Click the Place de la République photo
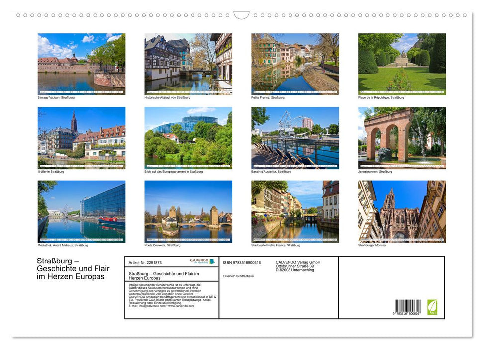The height and width of the screenshot is (348, 483). pos(402,64)
